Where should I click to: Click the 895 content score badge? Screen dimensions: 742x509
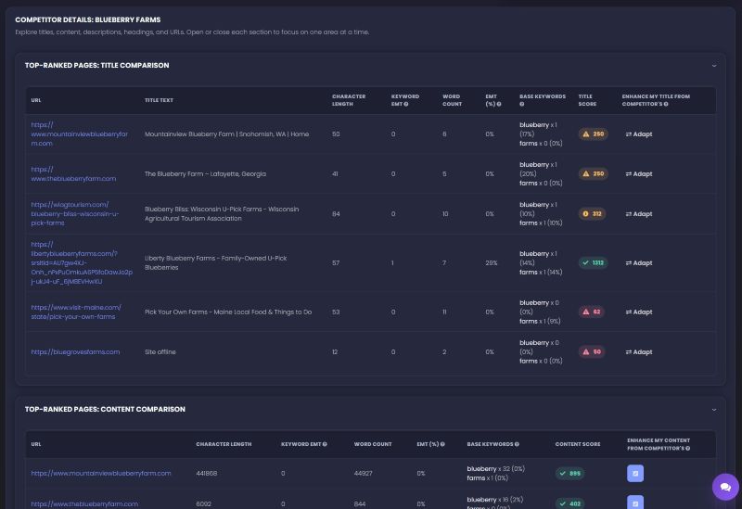pos(569,474)
